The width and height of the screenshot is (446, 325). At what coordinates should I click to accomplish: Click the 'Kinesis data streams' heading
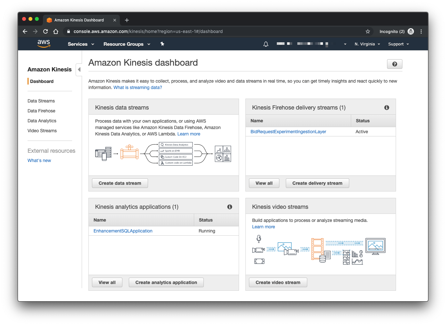pos(122,108)
